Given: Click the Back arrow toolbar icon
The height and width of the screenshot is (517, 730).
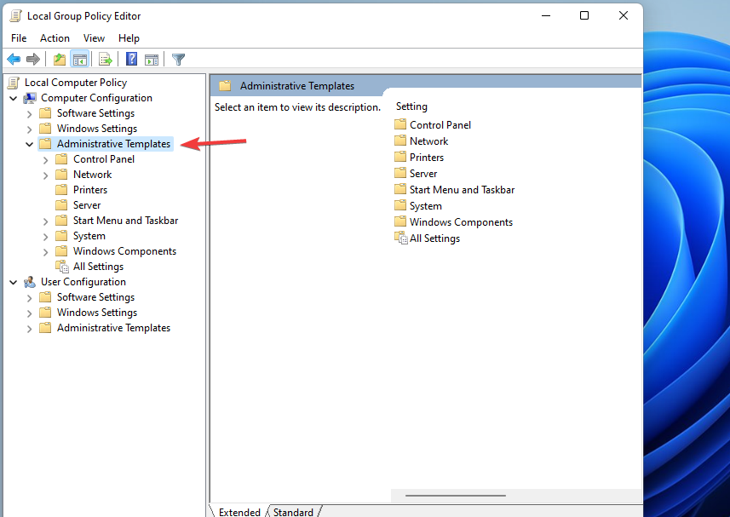Looking at the screenshot, I should coord(14,59).
